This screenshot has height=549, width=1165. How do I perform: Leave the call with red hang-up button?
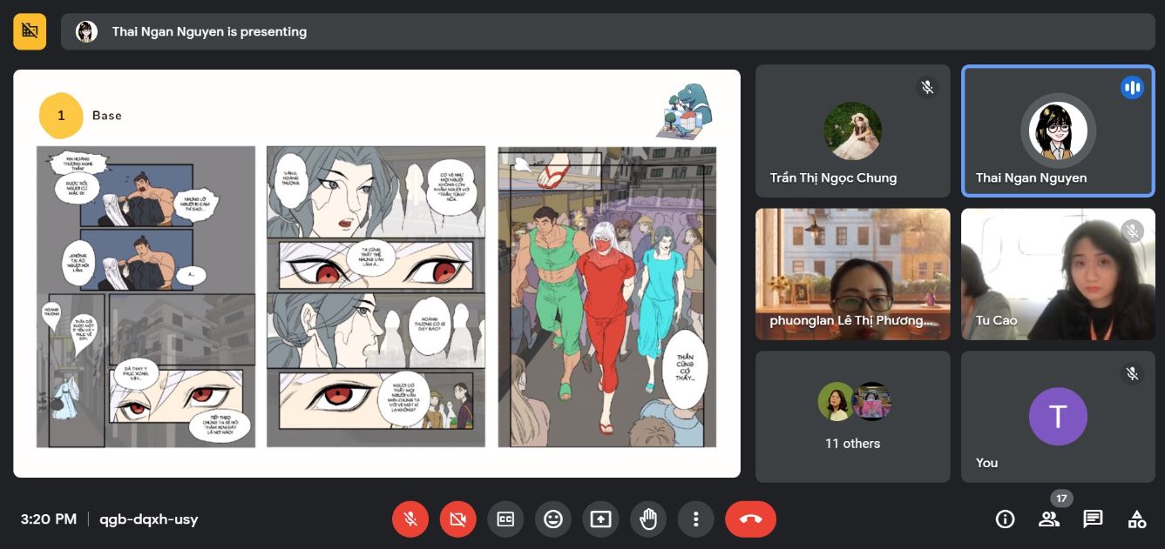[x=750, y=519]
